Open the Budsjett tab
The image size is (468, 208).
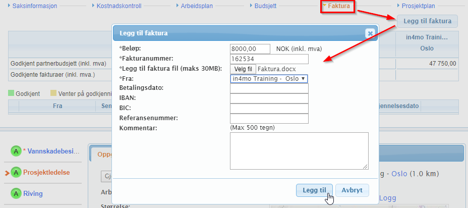pos(264,6)
